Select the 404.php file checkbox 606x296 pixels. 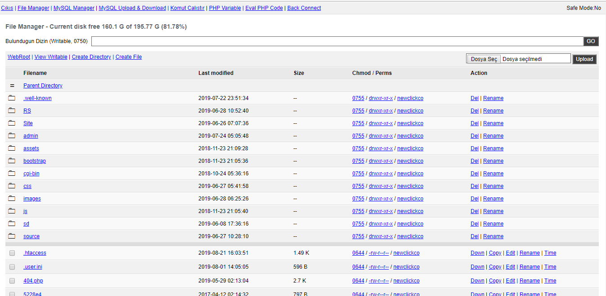click(x=12, y=281)
